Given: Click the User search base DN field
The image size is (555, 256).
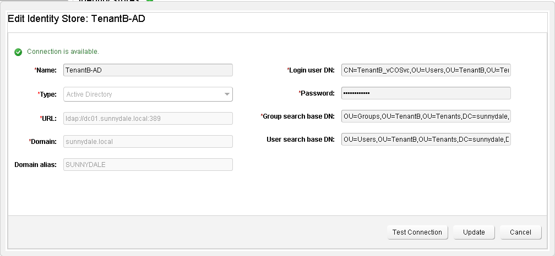Looking at the screenshot, I should click(x=426, y=139).
